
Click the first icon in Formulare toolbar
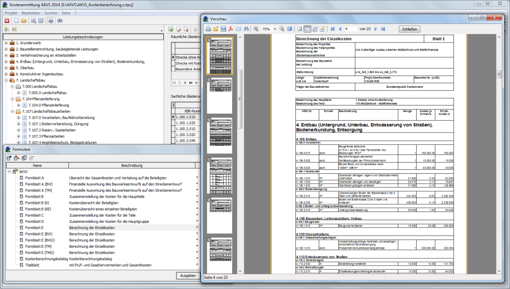9,158
